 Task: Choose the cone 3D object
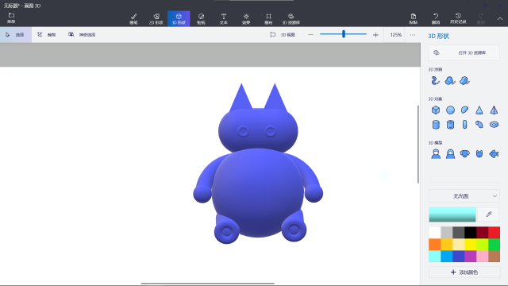pos(479,110)
